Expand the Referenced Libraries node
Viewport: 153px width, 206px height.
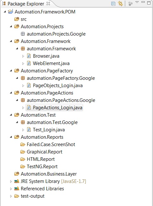(11, 189)
